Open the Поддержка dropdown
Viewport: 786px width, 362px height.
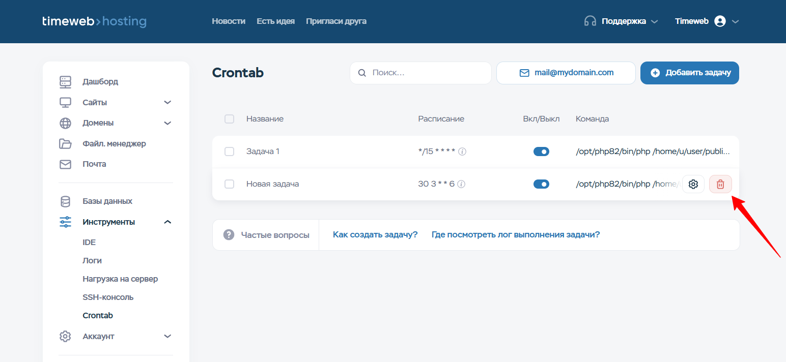pos(621,21)
